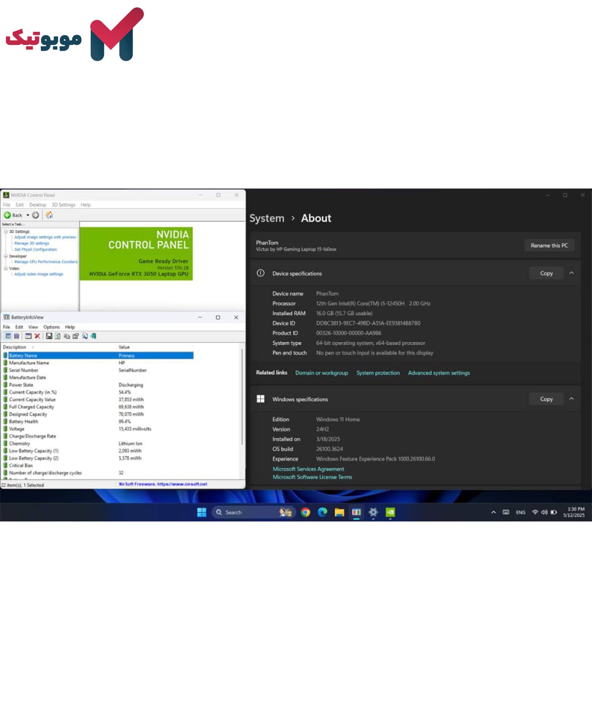Click the taskbar Search box
The width and height of the screenshot is (592, 710).
click(253, 512)
